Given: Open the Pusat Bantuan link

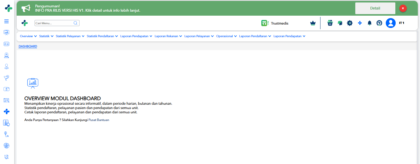Looking at the screenshot, I should [99, 120].
